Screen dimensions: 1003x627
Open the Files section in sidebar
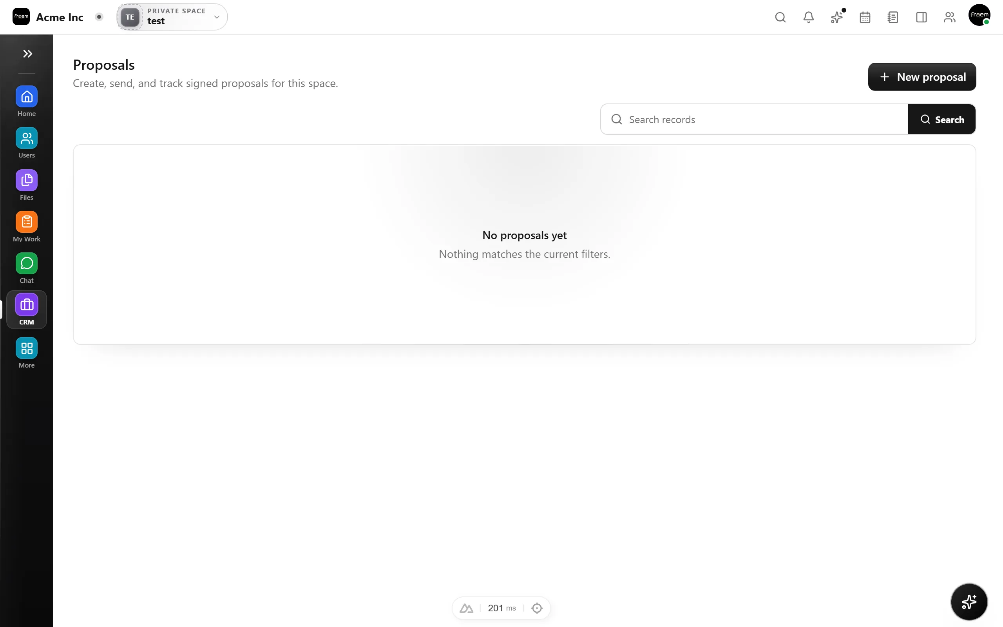(x=27, y=185)
